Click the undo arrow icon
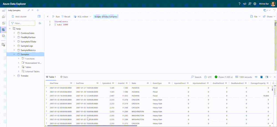Viewport: 277px width, 127px height. pyautogui.click(x=274, y=10)
